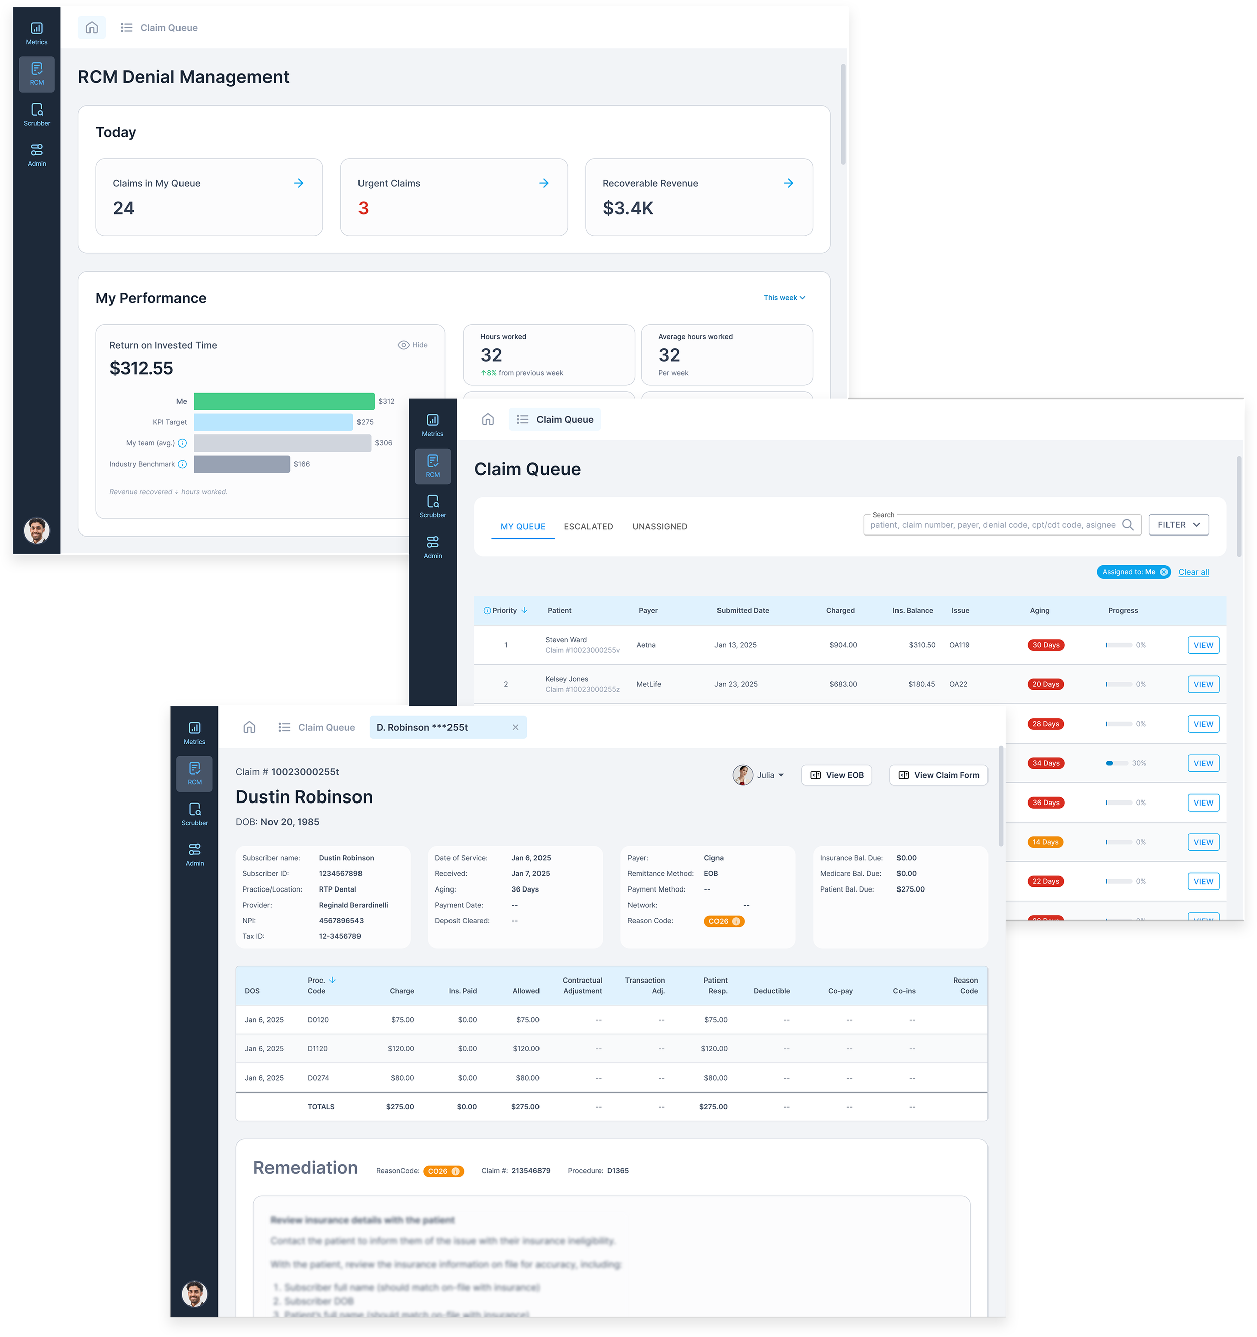Click the home icon in the Claim Queue window
Screen dimensions: 1257x1337
[x=488, y=420]
